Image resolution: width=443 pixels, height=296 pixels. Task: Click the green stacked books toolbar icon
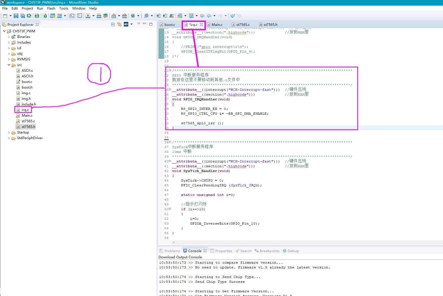[105, 16]
